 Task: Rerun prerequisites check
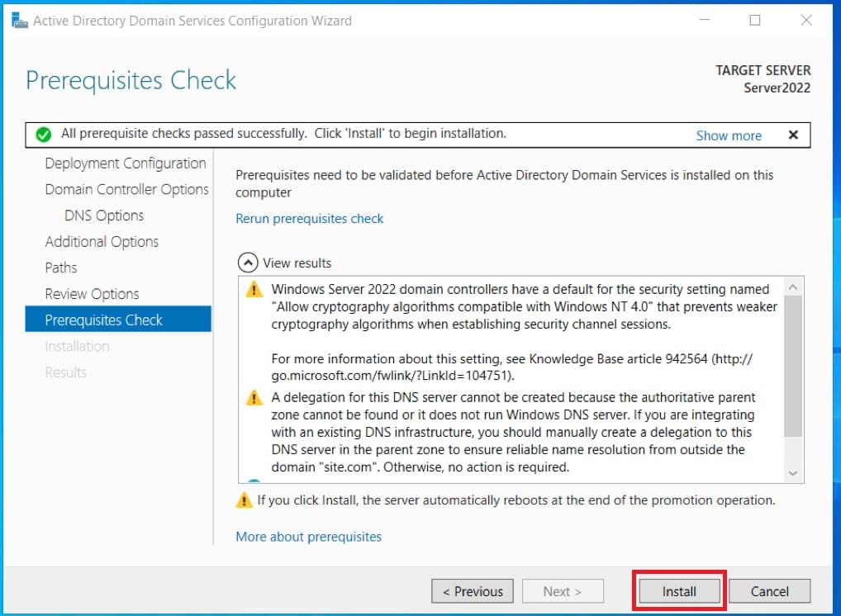point(310,219)
